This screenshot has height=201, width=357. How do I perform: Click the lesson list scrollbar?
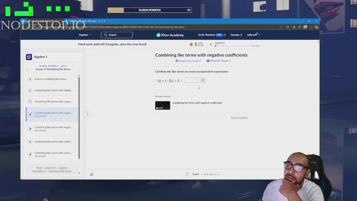pyautogui.click(x=79, y=117)
